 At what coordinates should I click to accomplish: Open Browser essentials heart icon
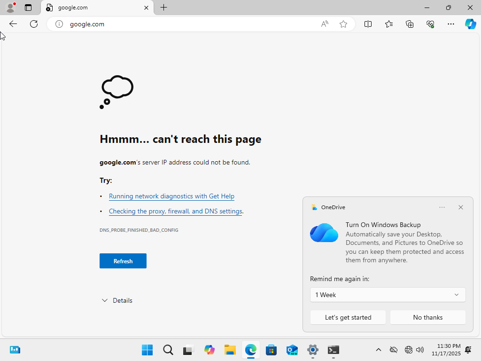[x=430, y=24]
